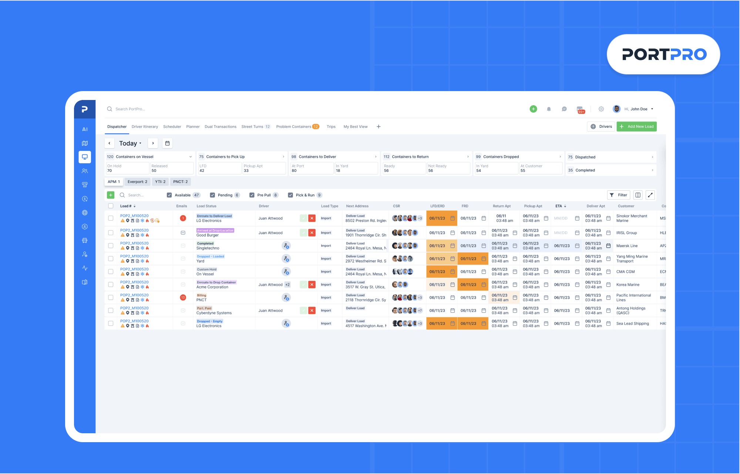
Task: Click the green plus icon in top bar
Action: pos(533,109)
